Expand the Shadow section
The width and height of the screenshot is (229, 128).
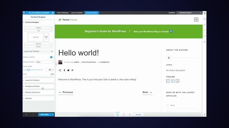point(39,98)
